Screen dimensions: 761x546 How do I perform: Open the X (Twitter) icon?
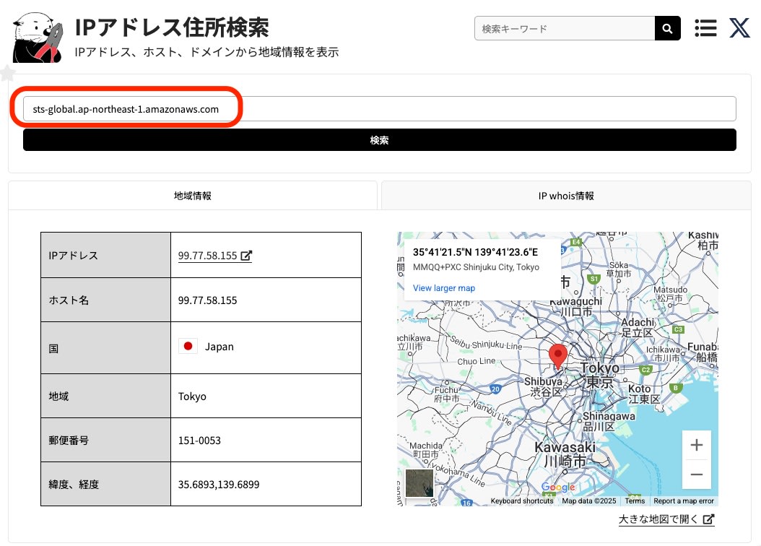coord(739,28)
